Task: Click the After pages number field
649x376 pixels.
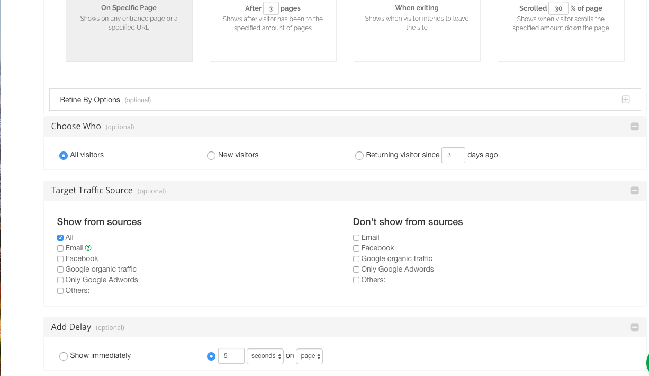Action: point(271,8)
